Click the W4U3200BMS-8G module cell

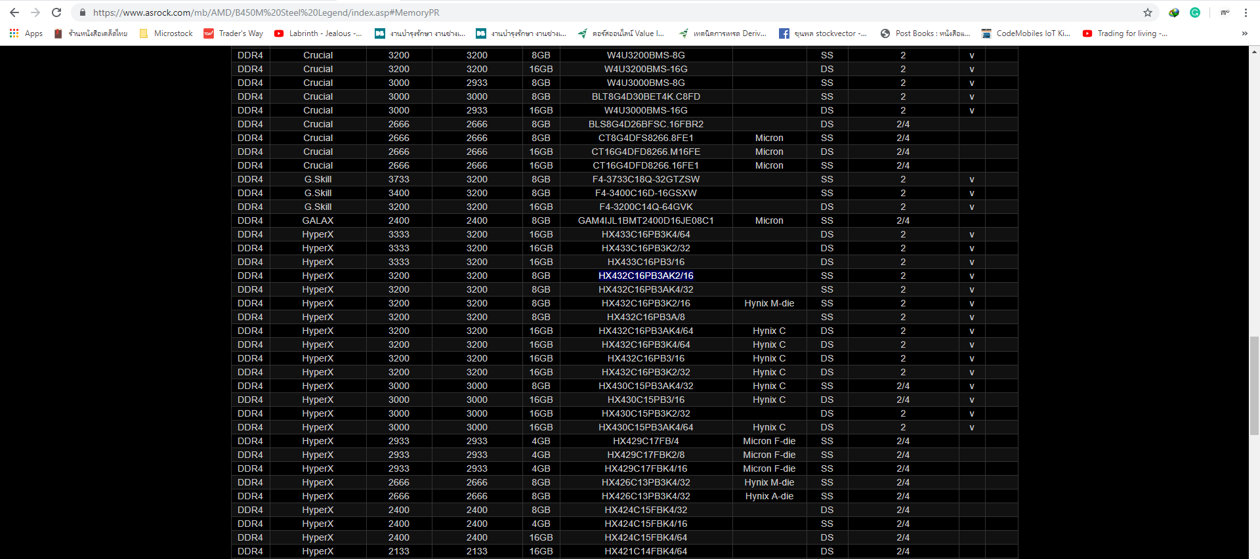tap(646, 55)
